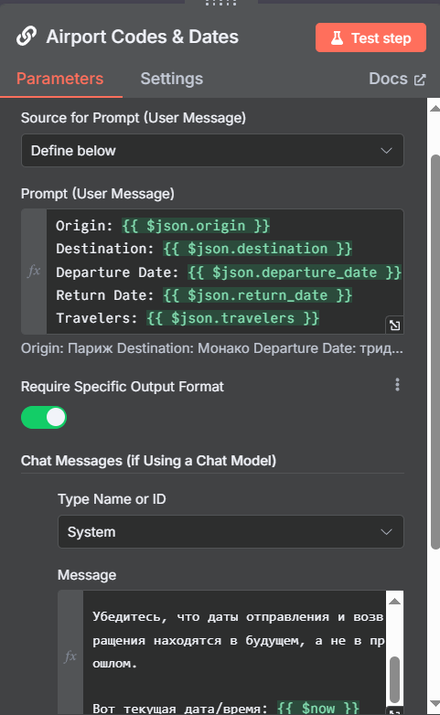Expand the Prompt editor with the corner icon

[394, 325]
